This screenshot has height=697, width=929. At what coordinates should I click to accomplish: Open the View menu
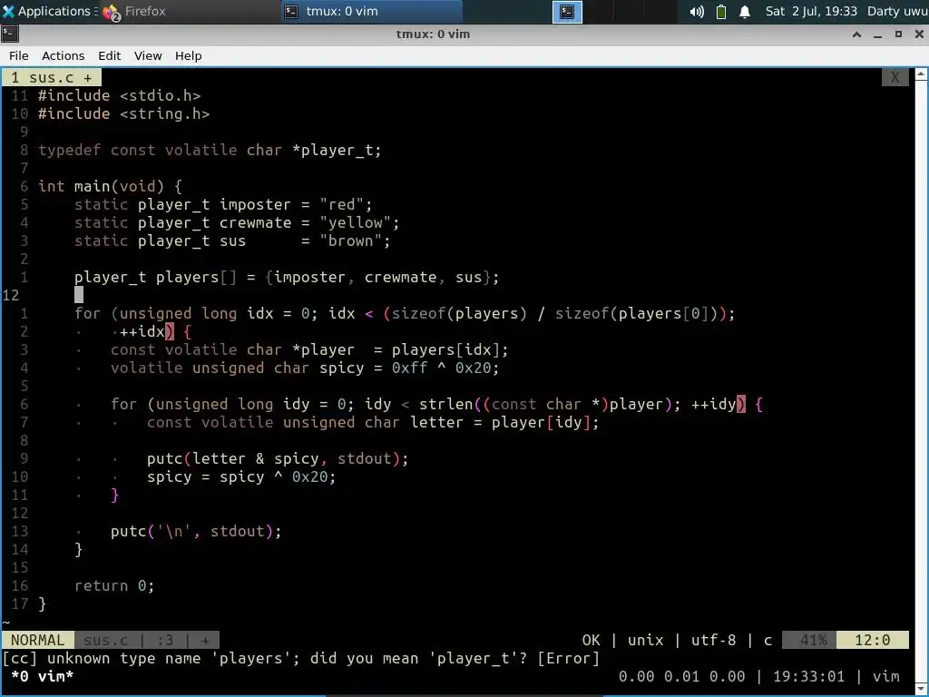tap(148, 55)
